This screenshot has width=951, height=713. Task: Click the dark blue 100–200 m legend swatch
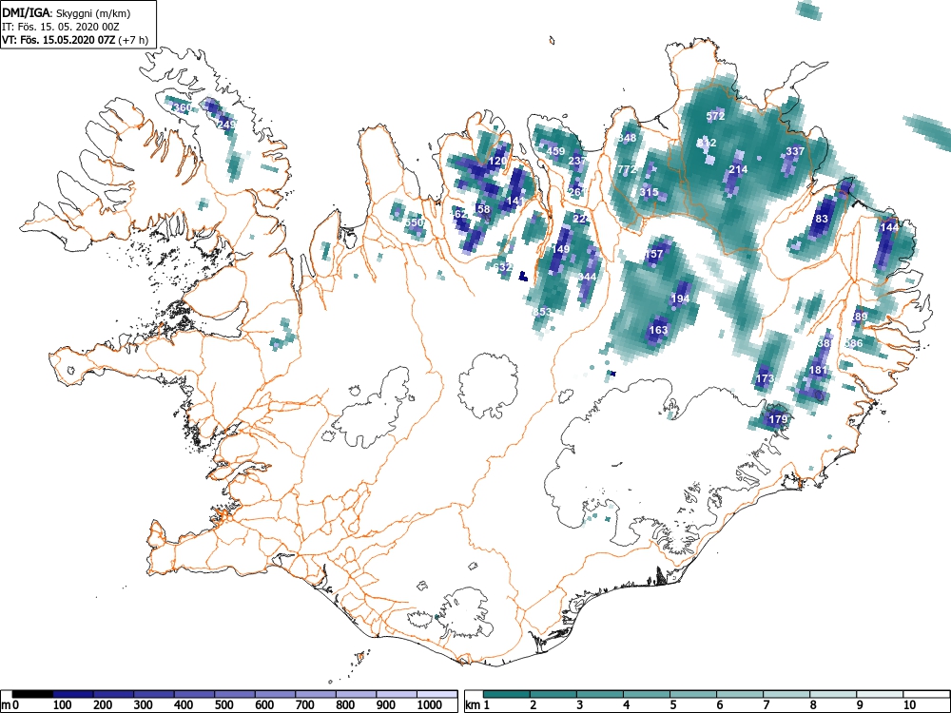point(73,694)
